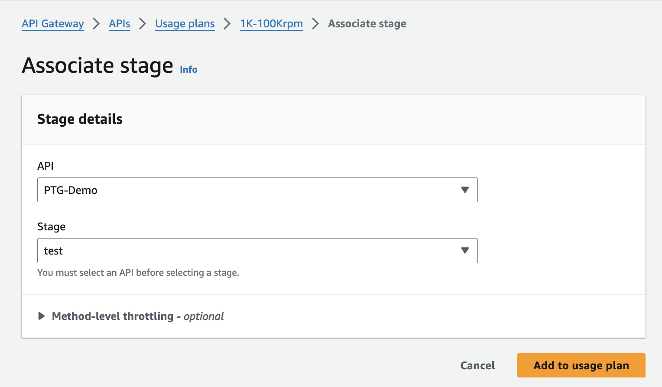Image resolution: width=662 pixels, height=387 pixels.
Task: Click the chevron after API Gateway breadcrumb
Action: (96, 24)
